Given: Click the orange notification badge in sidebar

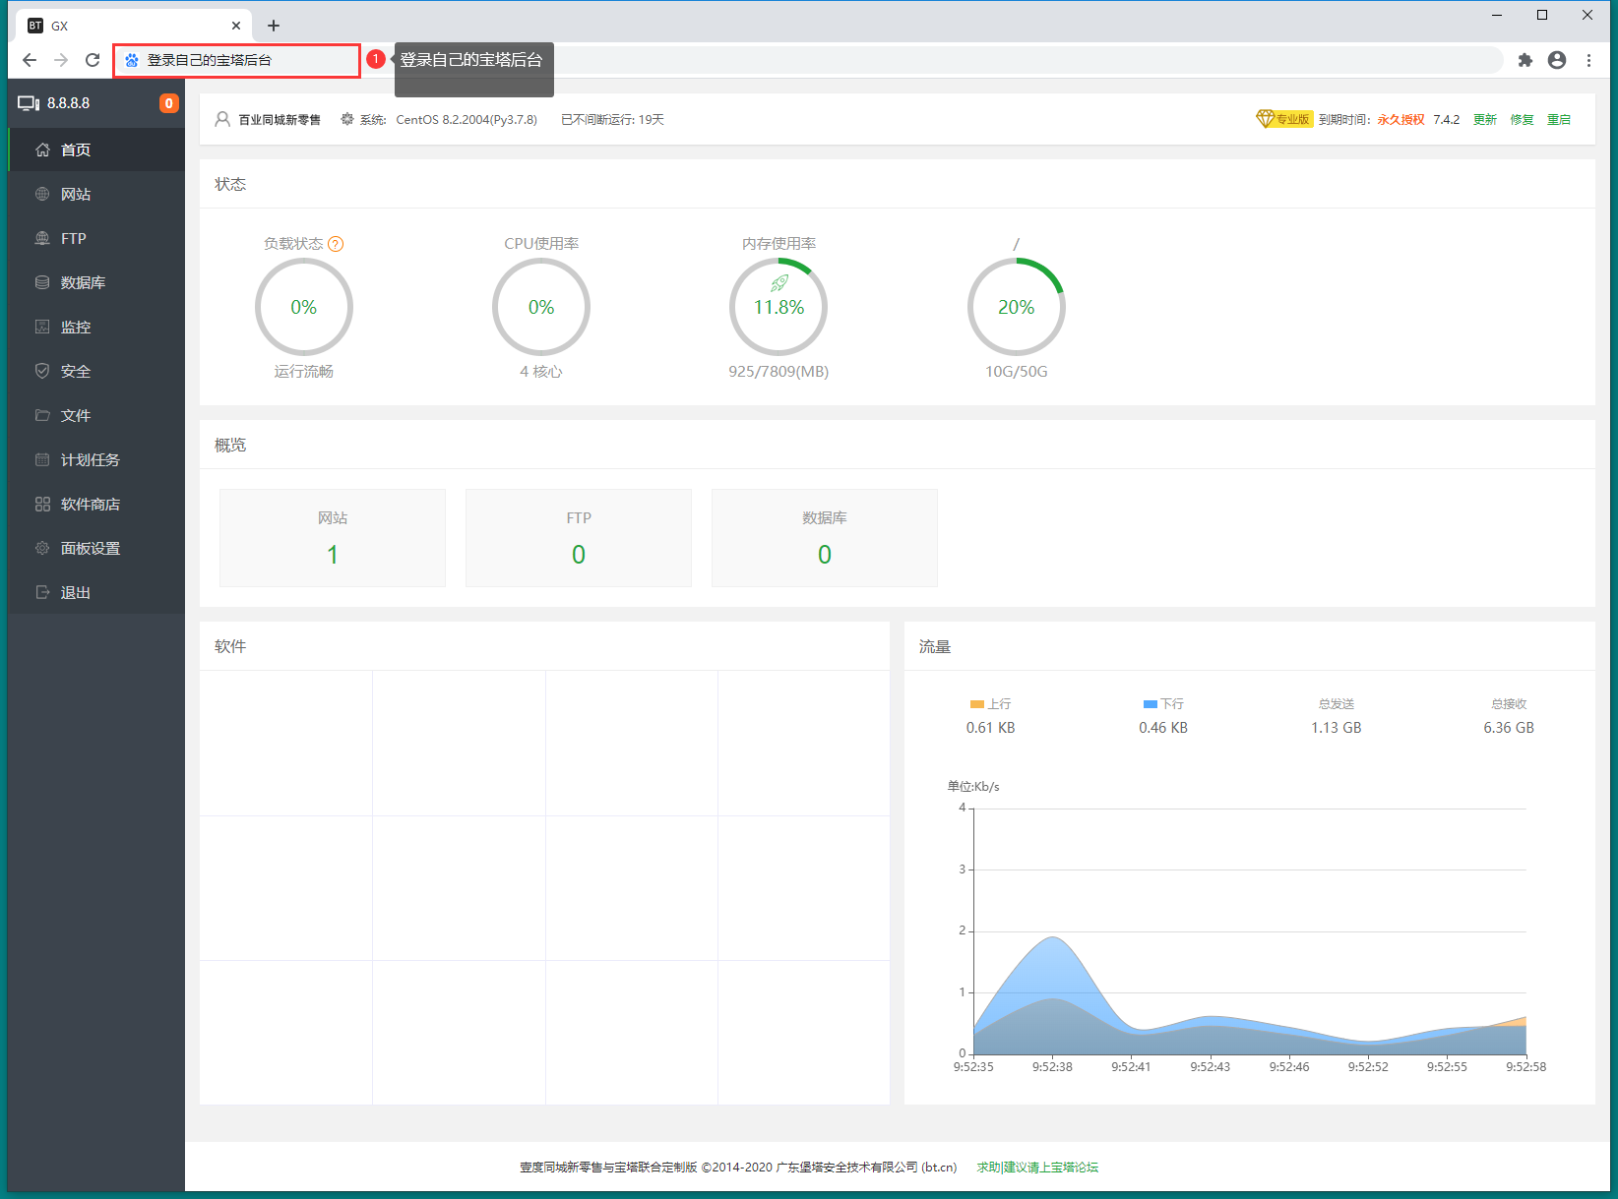Looking at the screenshot, I should pyautogui.click(x=168, y=103).
